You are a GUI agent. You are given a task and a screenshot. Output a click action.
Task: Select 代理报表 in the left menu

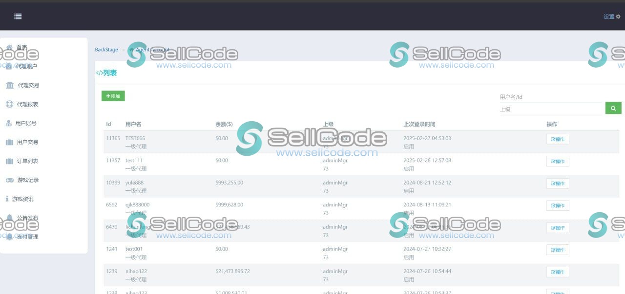pyautogui.click(x=28, y=104)
